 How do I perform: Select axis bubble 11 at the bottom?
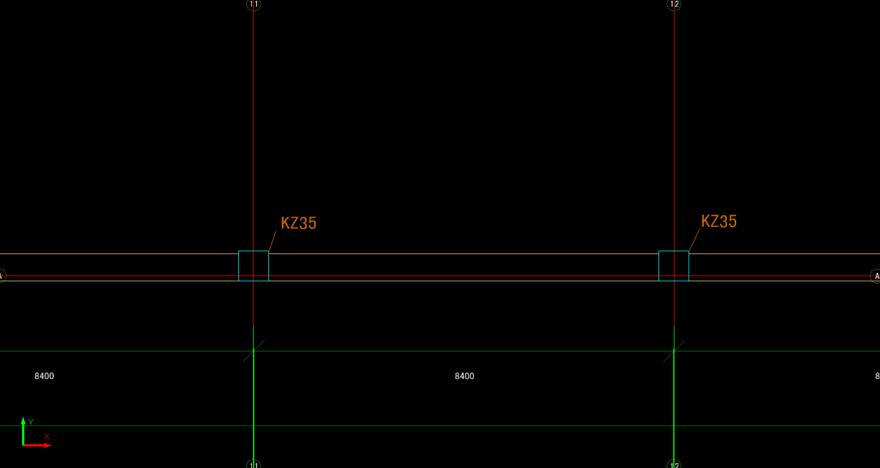pyautogui.click(x=254, y=464)
